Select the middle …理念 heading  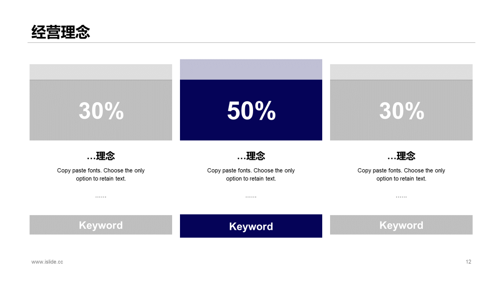(x=251, y=156)
